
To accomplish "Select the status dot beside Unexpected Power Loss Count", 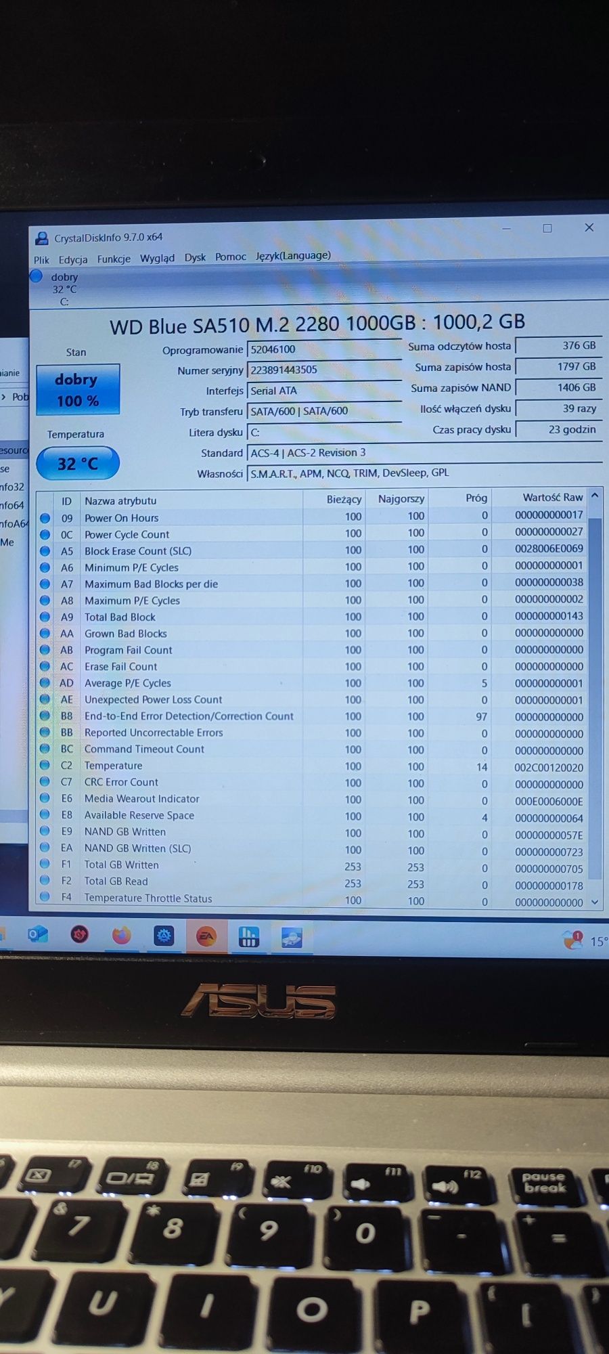I will tap(45, 699).
